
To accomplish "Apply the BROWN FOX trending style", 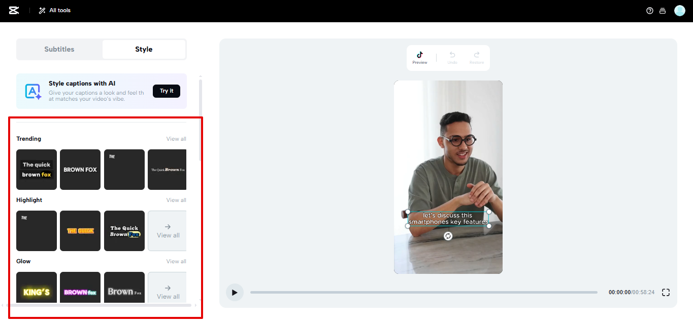I will pos(80,170).
